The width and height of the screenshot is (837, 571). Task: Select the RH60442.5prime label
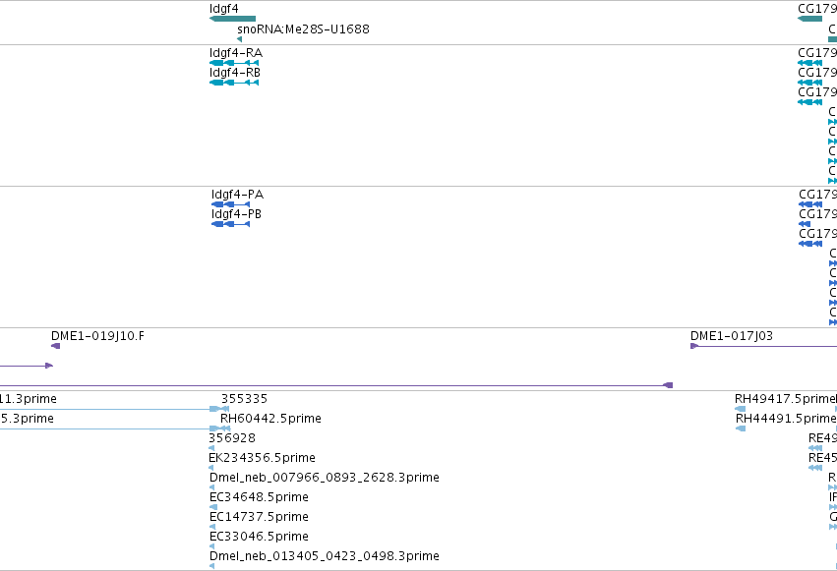(270, 419)
